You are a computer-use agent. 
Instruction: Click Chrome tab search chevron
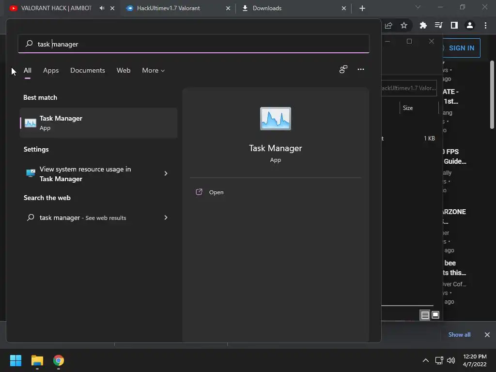point(418,7)
